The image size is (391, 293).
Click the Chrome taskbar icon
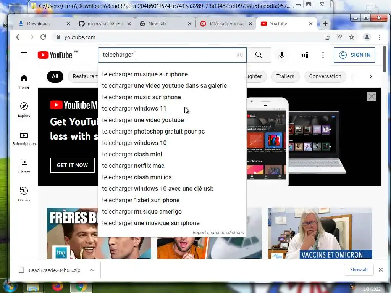click(81, 287)
